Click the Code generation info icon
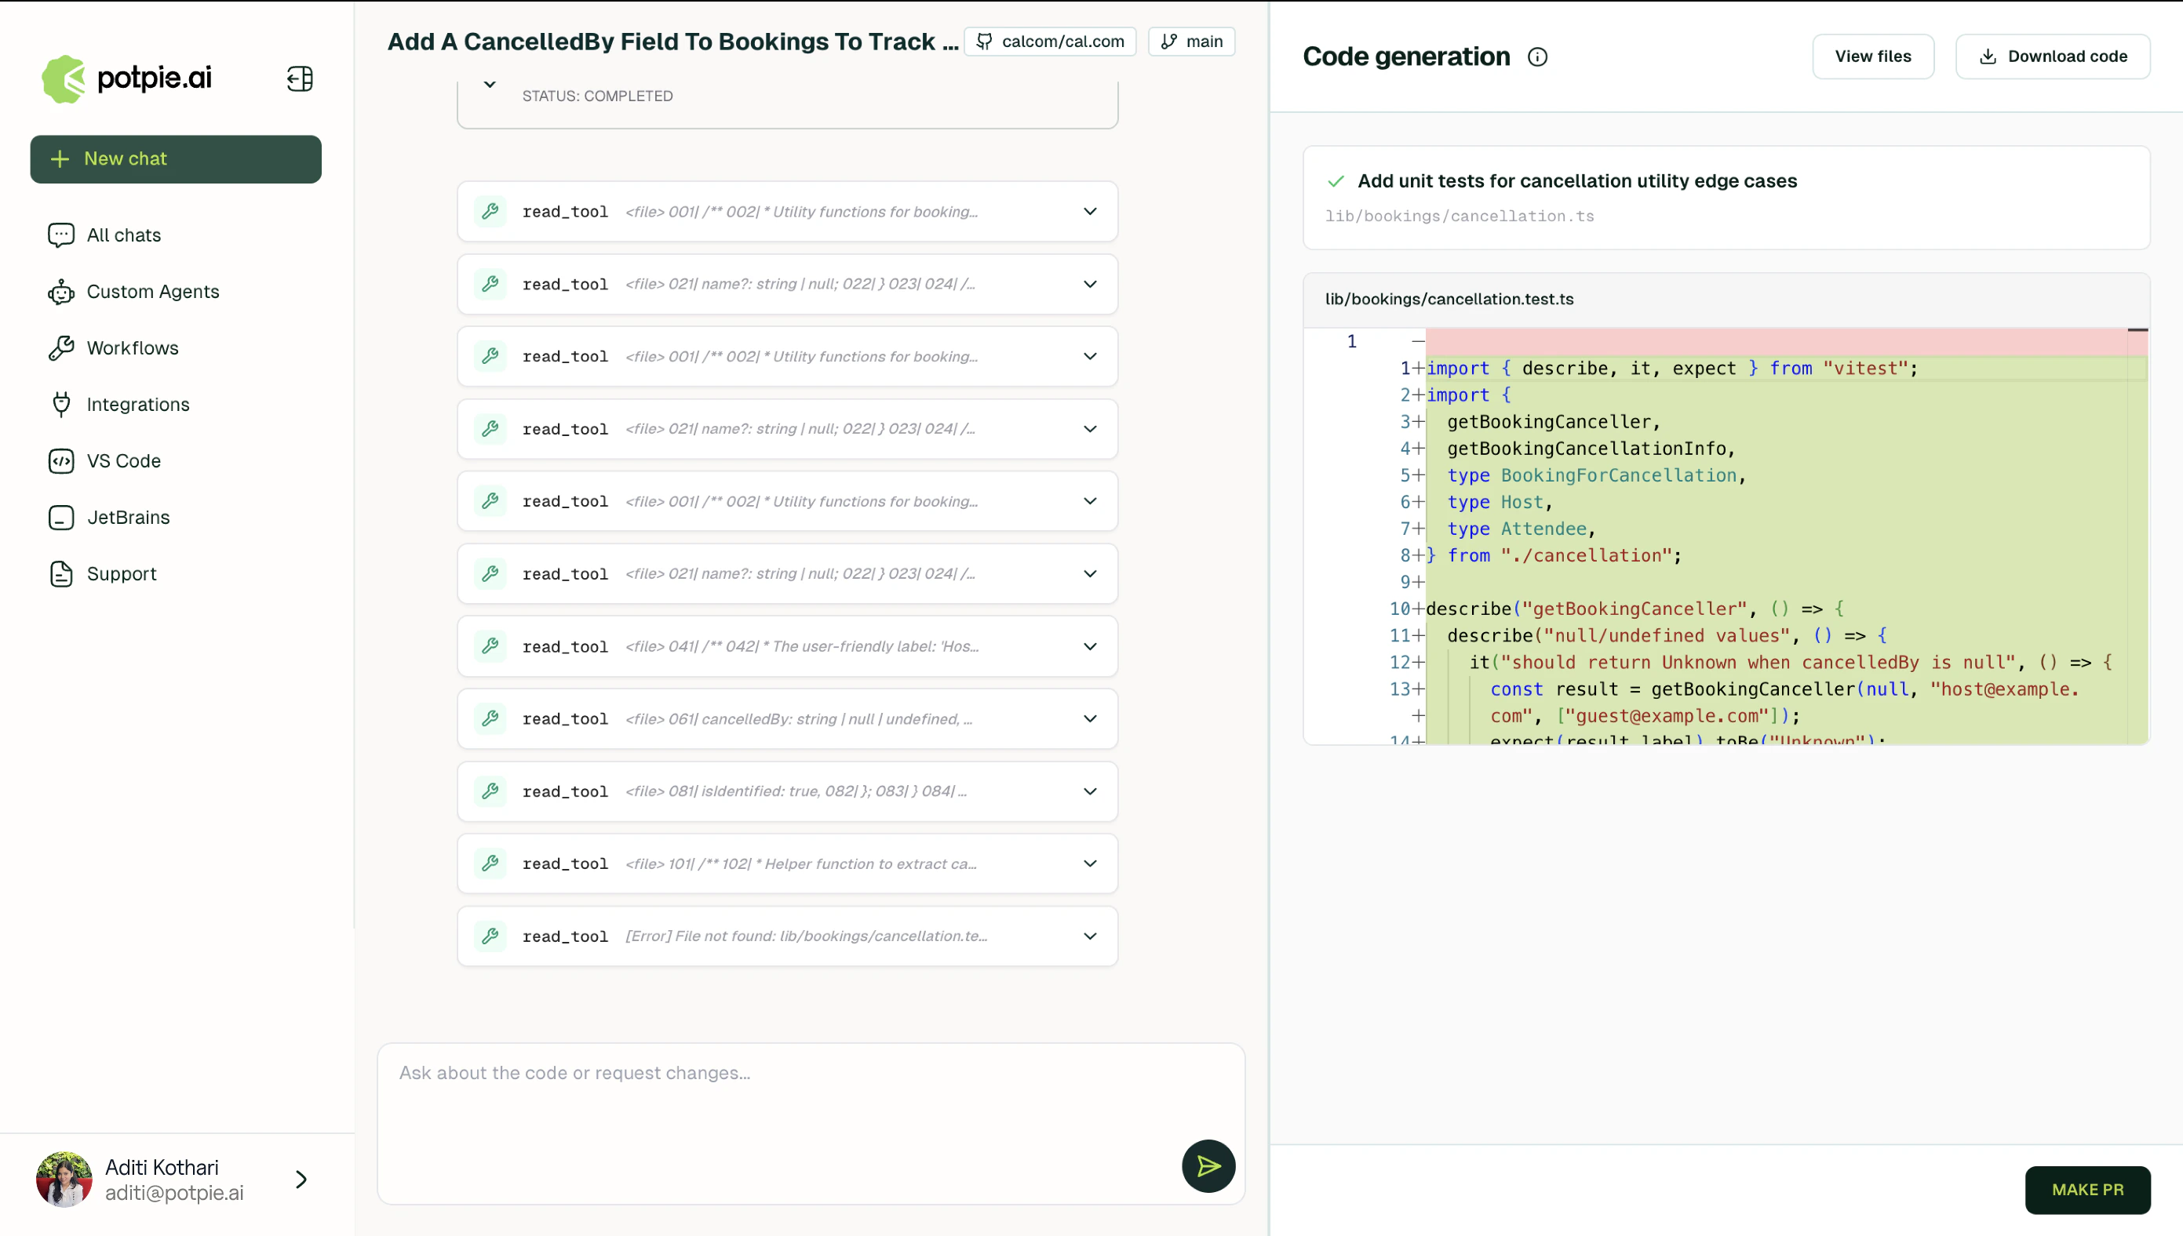The image size is (2183, 1236). [1537, 57]
